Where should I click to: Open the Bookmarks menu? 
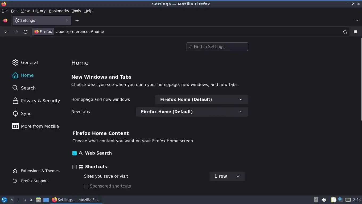click(x=59, y=11)
